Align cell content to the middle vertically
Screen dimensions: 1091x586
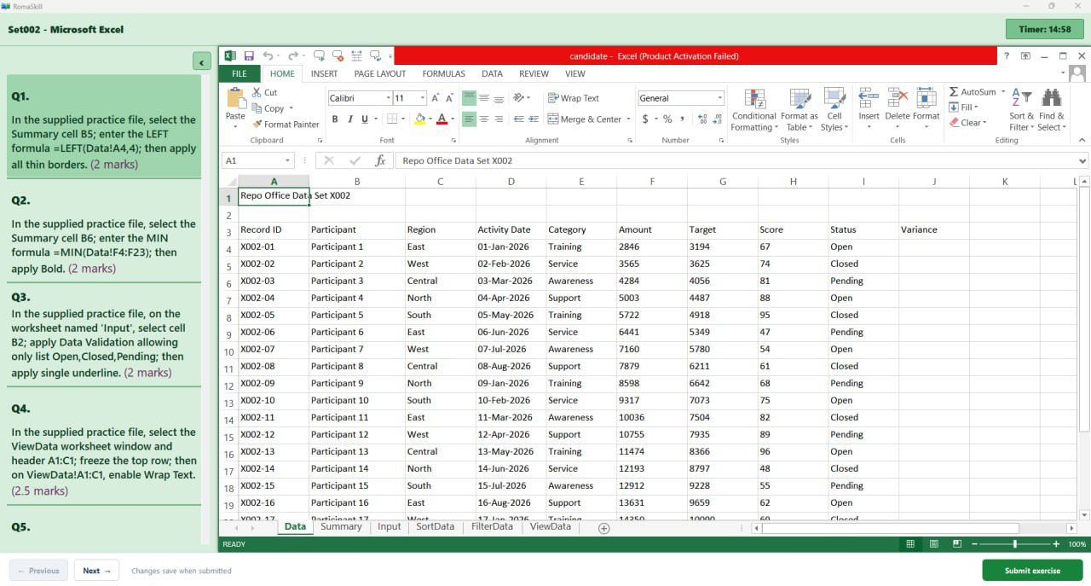click(483, 98)
